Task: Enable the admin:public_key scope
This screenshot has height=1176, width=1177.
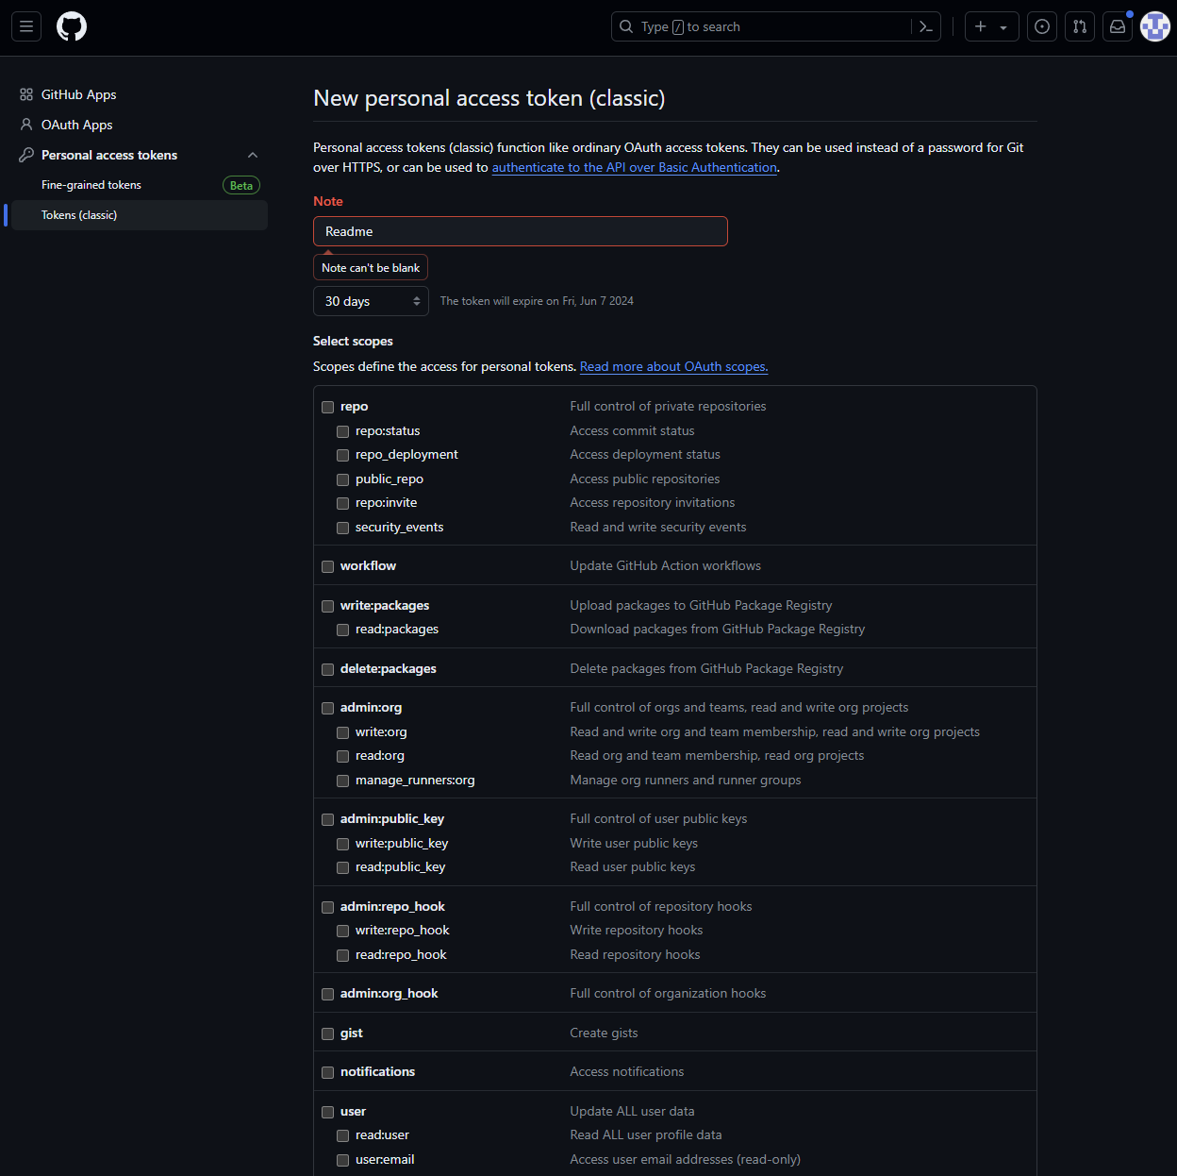Action: (x=328, y=819)
